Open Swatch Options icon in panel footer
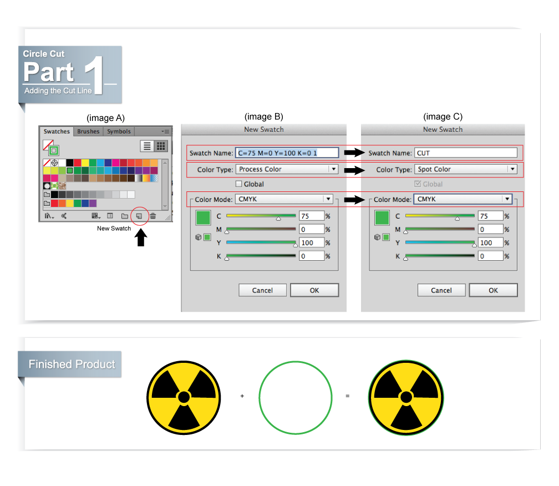The height and width of the screenshot is (486, 559). click(x=110, y=216)
